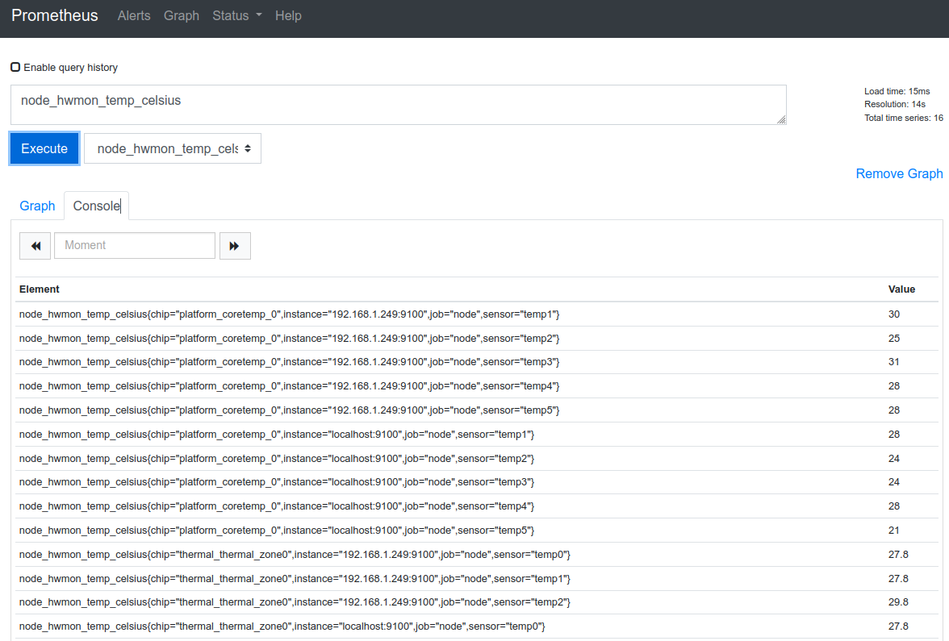The width and height of the screenshot is (949, 641).
Task: Open the Help menu item
Action: click(x=288, y=16)
